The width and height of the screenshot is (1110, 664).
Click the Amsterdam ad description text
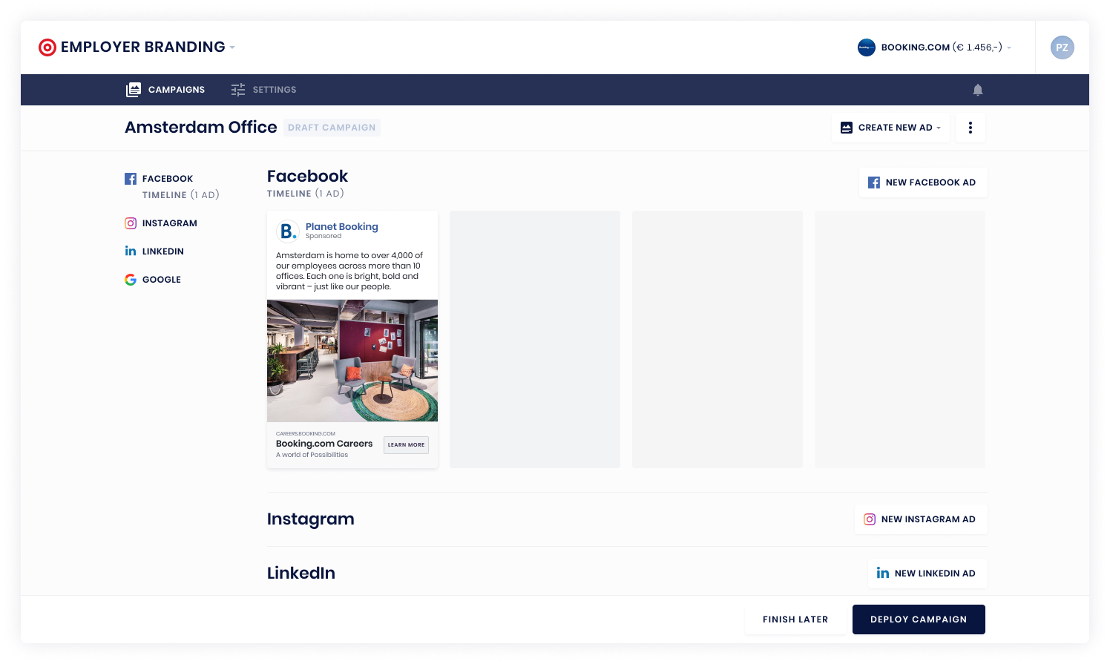349,271
